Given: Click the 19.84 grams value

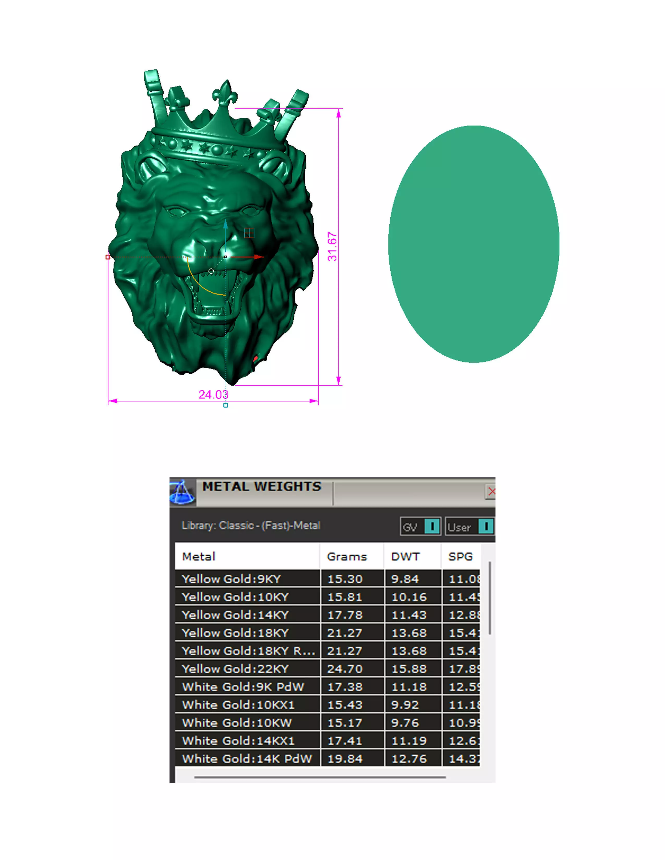Looking at the screenshot, I should click(345, 759).
